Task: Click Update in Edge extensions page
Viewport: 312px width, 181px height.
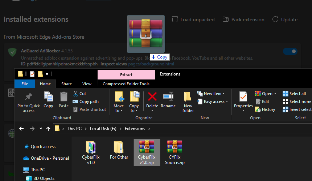Action: pos(285,20)
